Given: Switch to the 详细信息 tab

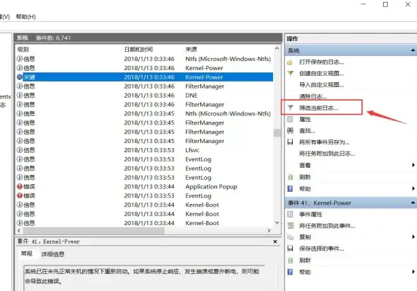Looking at the screenshot, I should tap(52, 254).
